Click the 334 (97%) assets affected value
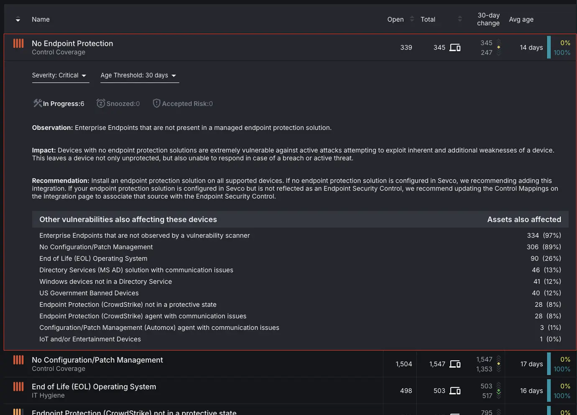The width and height of the screenshot is (577, 415). [544, 236]
